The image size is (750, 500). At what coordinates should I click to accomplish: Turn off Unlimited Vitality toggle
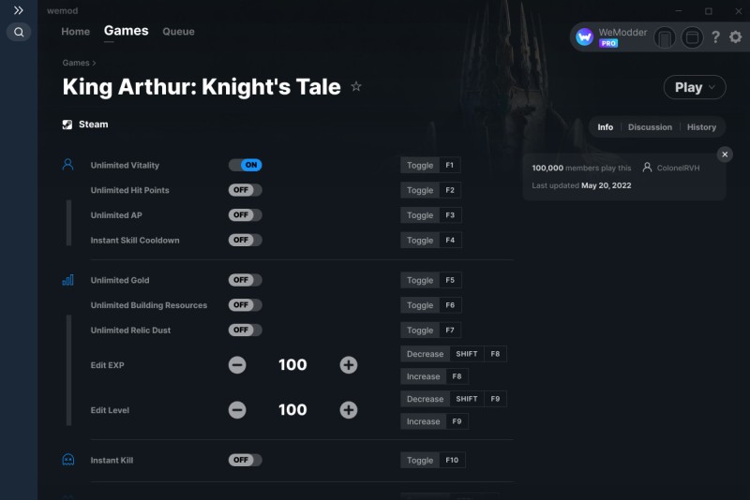click(x=245, y=165)
